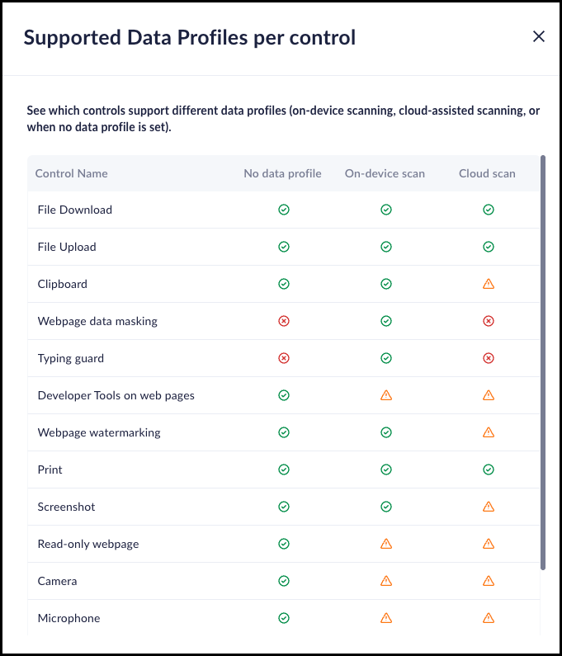The image size is (562, 656).
Task: Click the table's vertical scrollbar
Action: pyautogui.click(x=542, y=361)
